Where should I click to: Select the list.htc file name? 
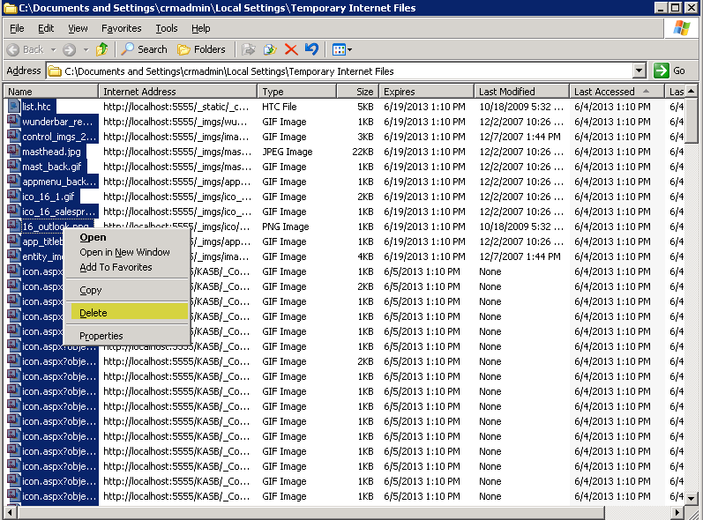[x=37, y=107]
